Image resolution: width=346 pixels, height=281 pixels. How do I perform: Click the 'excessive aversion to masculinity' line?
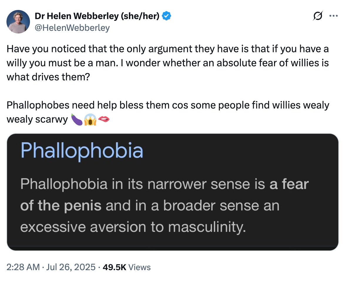[x=132, y=227]
